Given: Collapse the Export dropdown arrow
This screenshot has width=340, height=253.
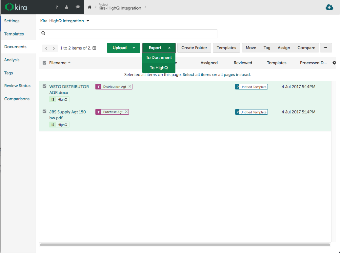Looking at the screenshot, I should [x=169, y=48].
